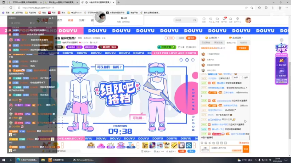
Task: Click the help question mark in VIP panel
Action: coord(224,48)
